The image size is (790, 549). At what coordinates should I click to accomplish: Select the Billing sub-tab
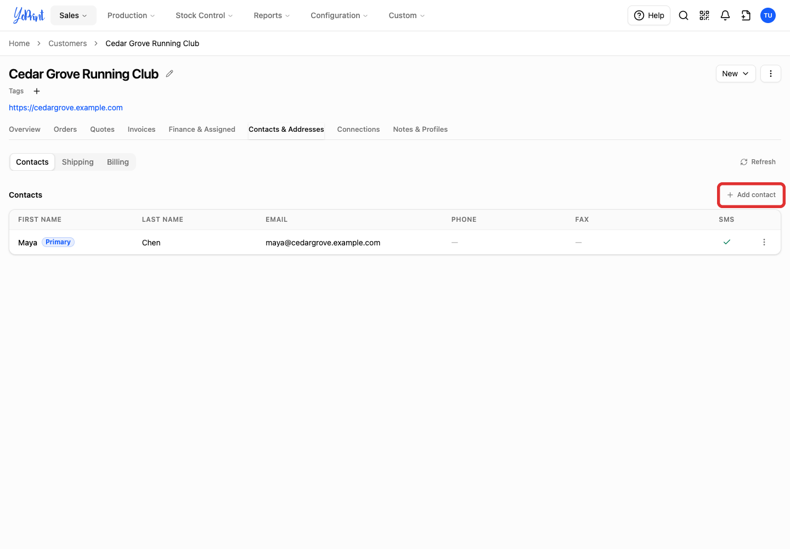pos(118,162)
